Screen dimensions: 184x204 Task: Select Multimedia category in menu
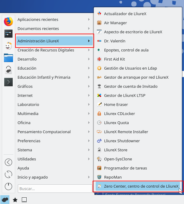pyautogui.click(x=28, y=114)
